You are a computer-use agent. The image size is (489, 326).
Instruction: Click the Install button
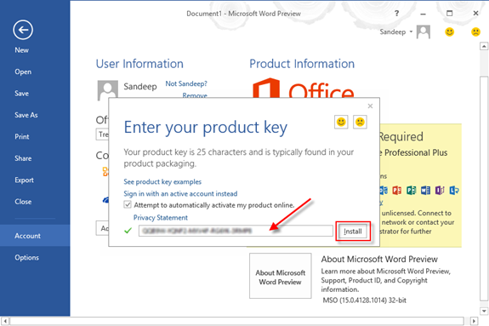point(353,232)
